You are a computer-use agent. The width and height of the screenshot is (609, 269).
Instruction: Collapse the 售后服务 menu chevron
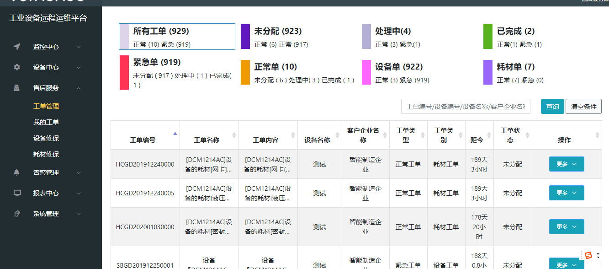tap(79, 88)
